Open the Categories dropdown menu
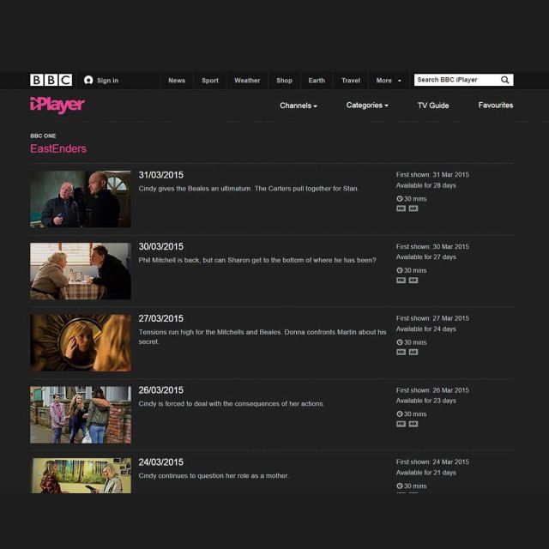This screenshot has width=549, height=549. [367, 106]
